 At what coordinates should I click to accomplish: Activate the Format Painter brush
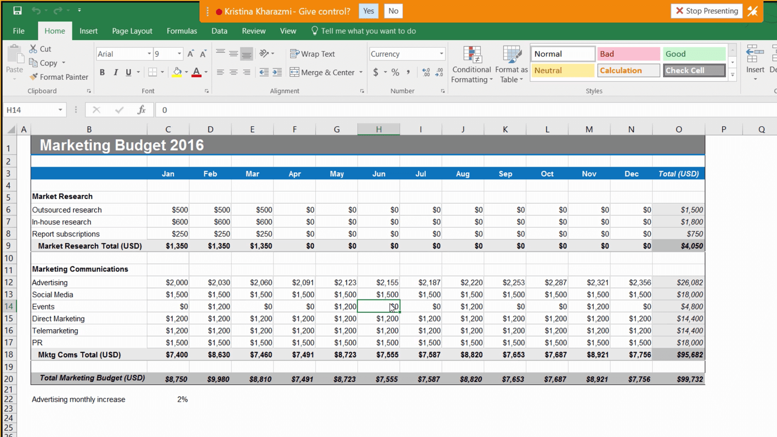coord(33,77)
